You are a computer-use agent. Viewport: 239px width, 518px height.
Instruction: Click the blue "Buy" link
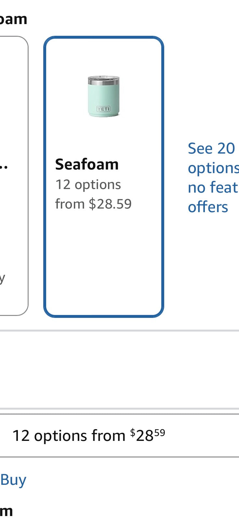point(13,480)
